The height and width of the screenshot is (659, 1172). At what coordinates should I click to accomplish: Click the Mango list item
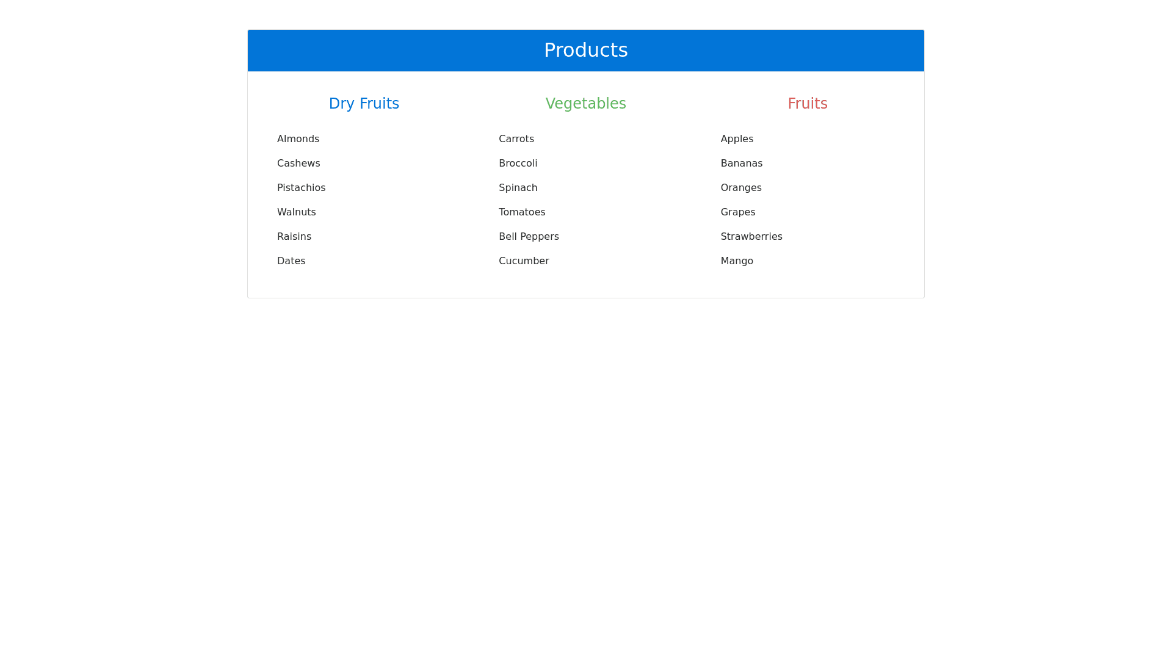737,261
